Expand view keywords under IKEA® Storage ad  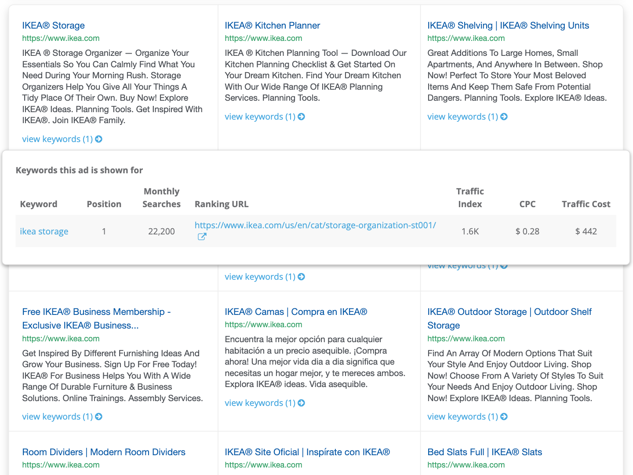tap(62, 139)
